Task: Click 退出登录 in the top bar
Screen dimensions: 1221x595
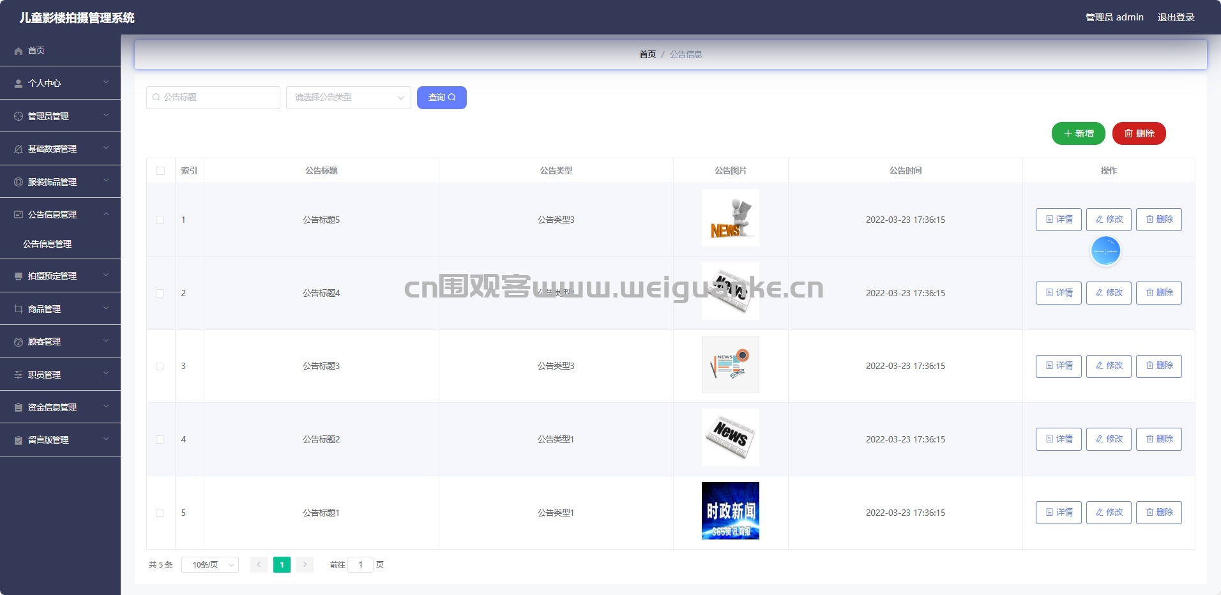Action: pos(1176,17)
